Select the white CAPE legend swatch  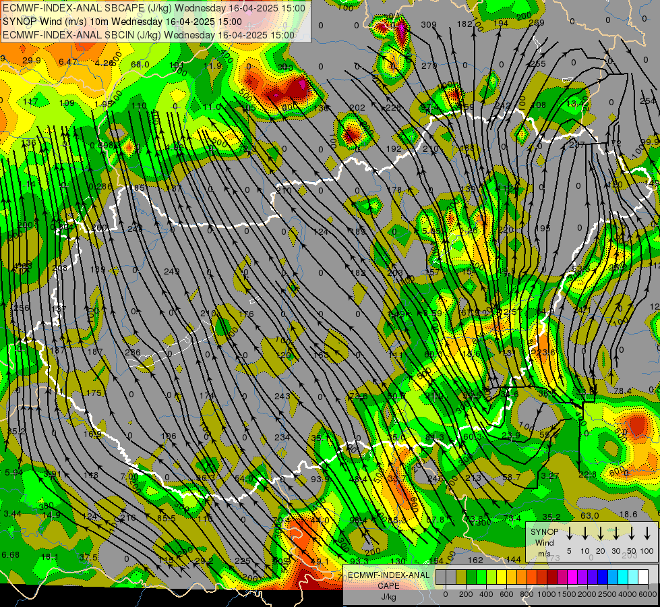click(x=642, y=577)
